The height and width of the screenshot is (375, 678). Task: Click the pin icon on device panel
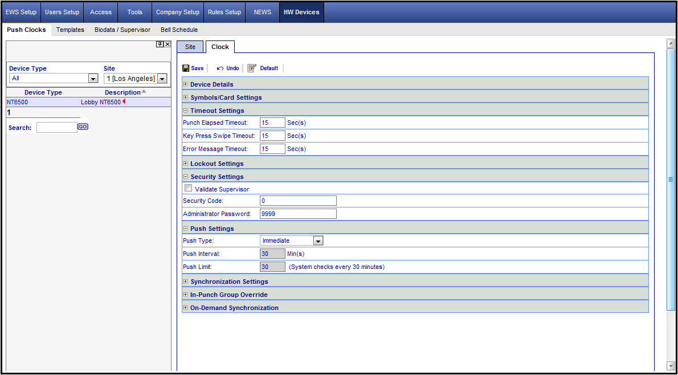tap(160, 44)
